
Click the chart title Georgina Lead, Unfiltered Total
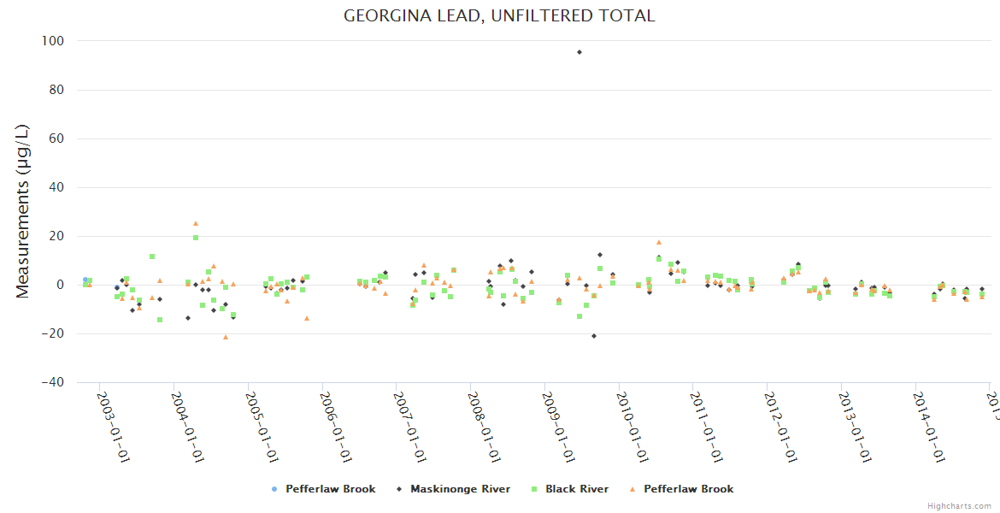499,15
